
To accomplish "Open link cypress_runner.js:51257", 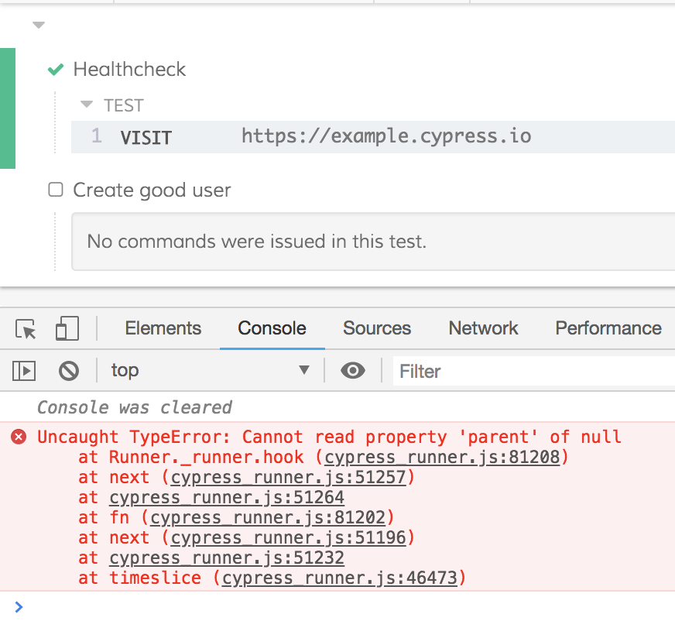I will [289, 478].
